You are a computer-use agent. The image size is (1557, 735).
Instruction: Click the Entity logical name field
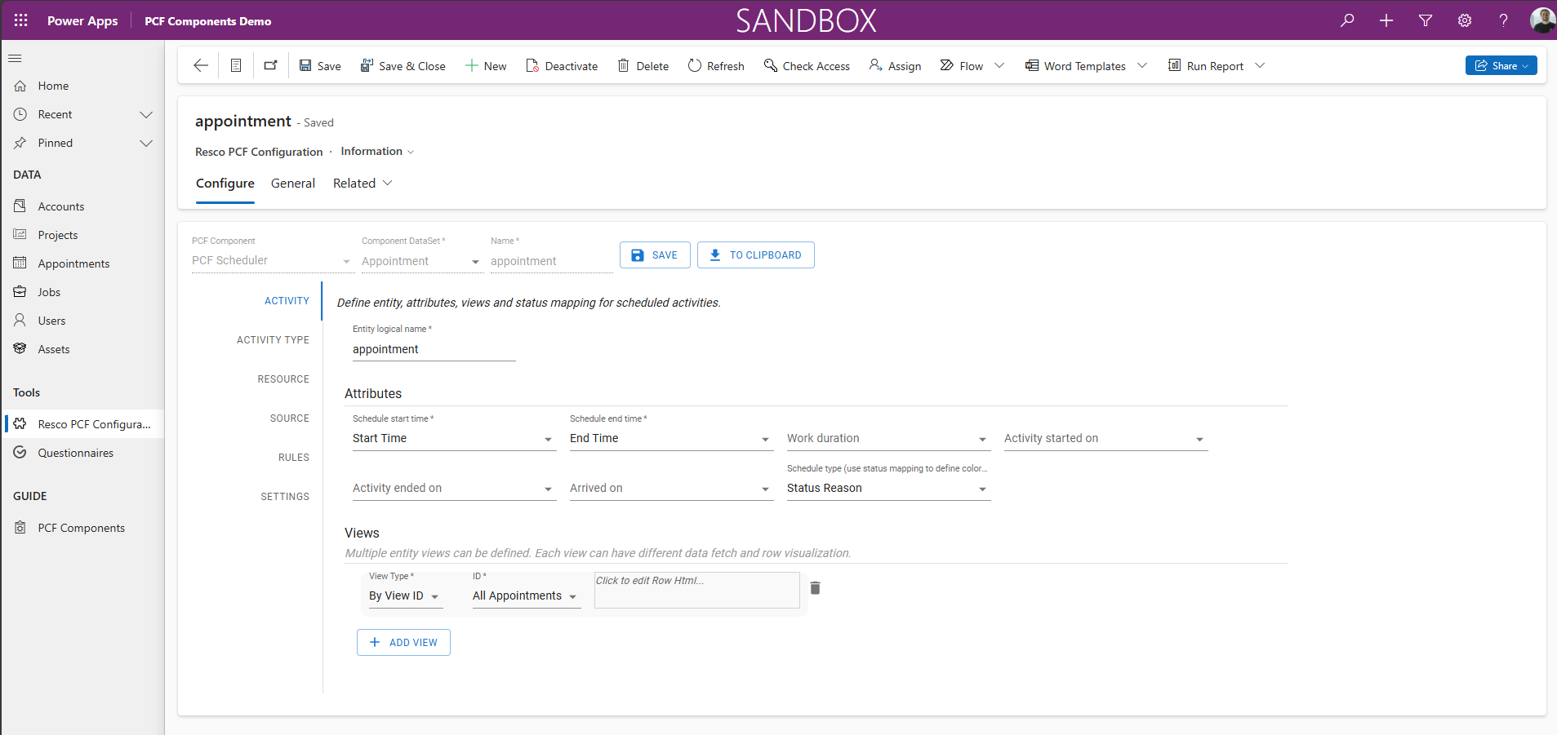click(x=434, y=350)
